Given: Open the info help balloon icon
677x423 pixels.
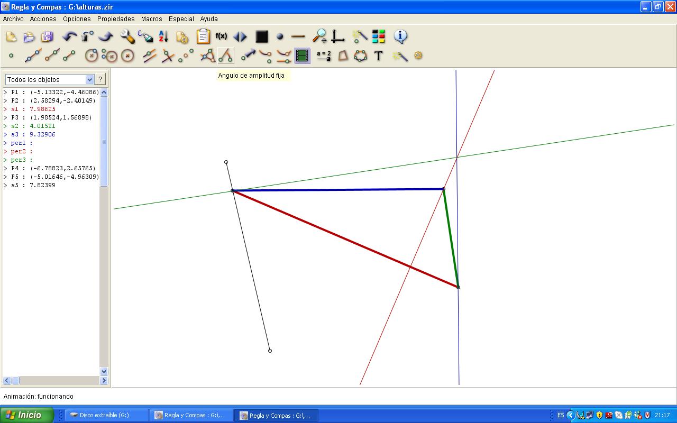Looking at the screenshot, I should pyautogui.click(x=400, y=36).
